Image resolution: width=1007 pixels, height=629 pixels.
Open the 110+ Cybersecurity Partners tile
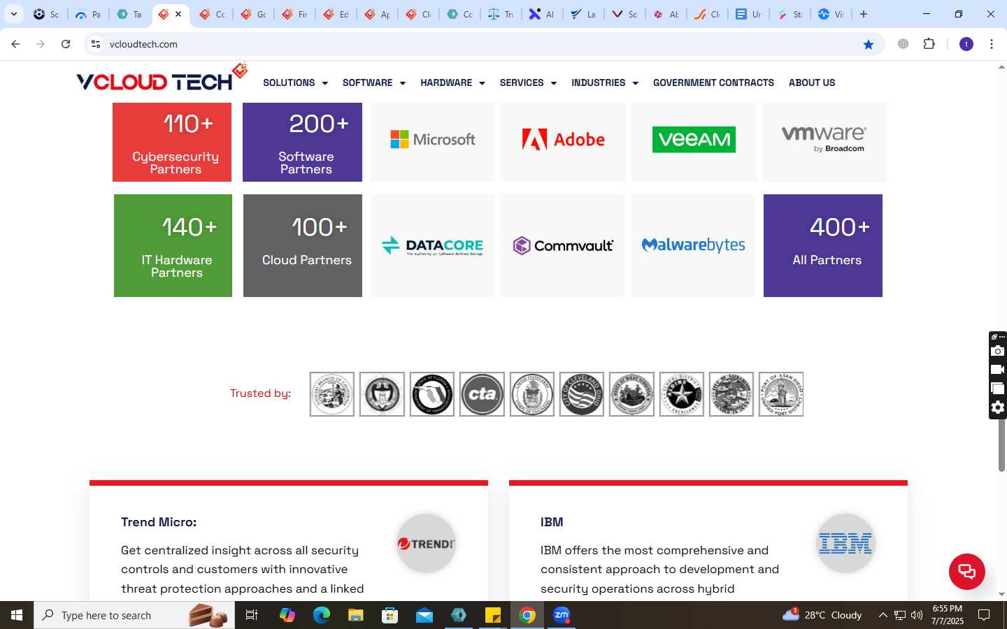(x=172, y=142)
